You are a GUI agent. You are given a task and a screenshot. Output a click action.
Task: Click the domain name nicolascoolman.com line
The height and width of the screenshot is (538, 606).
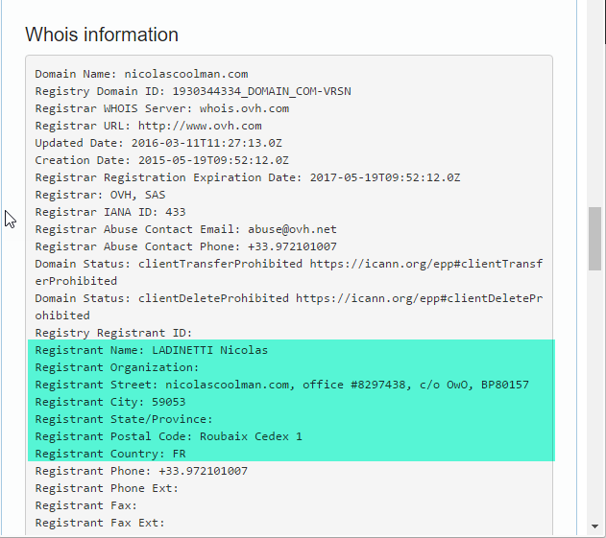click(x=141, y=74)
